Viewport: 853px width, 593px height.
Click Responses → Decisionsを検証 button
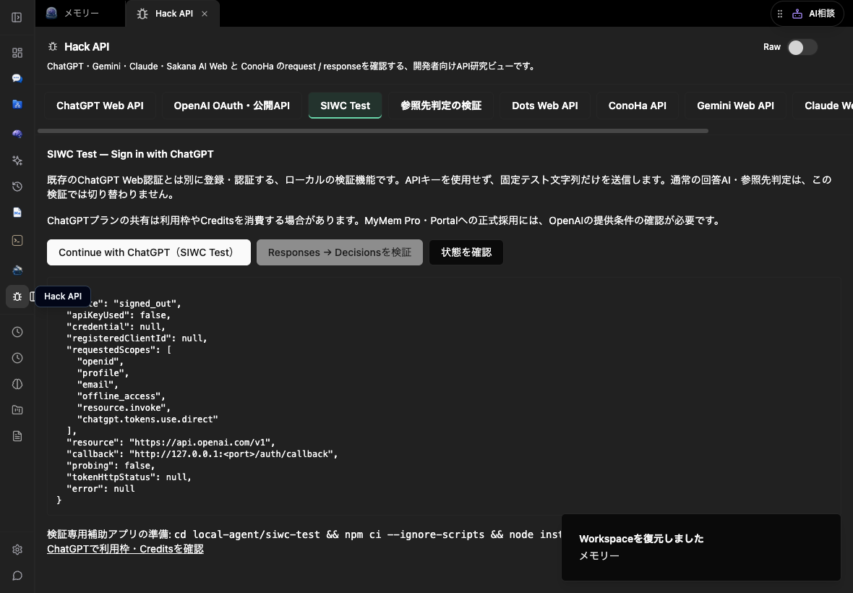click(340, 252)
